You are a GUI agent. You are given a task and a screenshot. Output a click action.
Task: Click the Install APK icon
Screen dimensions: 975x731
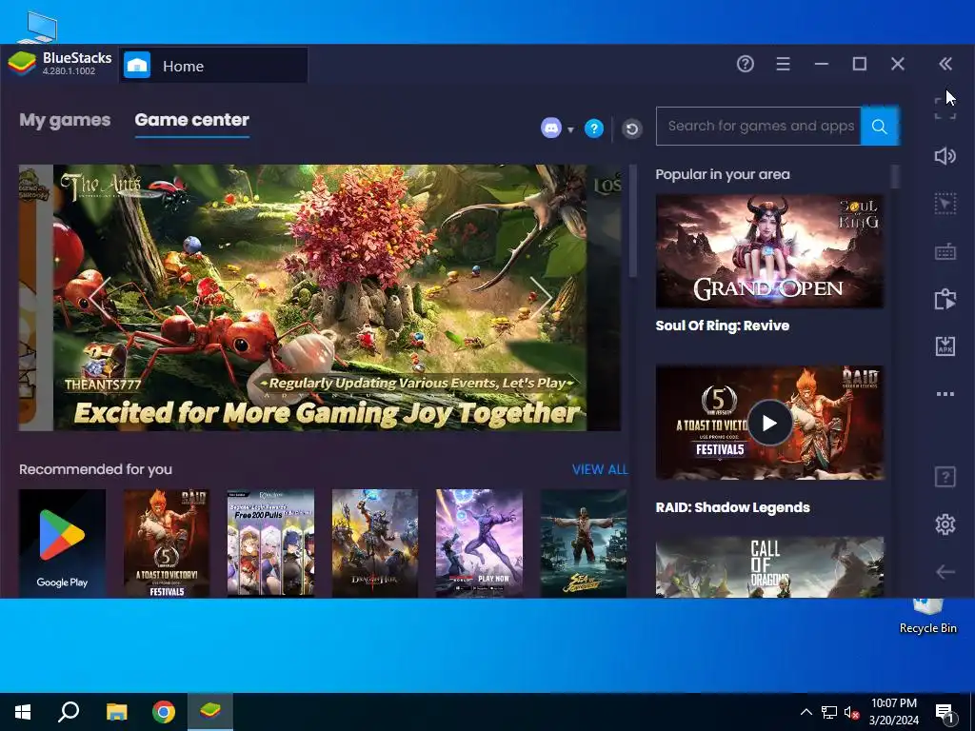pos(945,346)
